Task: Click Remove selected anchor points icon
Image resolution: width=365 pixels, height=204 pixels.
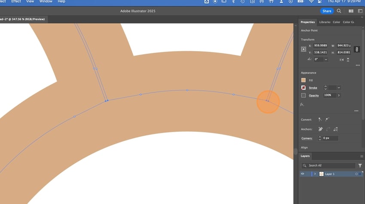Action: [320, 129]
